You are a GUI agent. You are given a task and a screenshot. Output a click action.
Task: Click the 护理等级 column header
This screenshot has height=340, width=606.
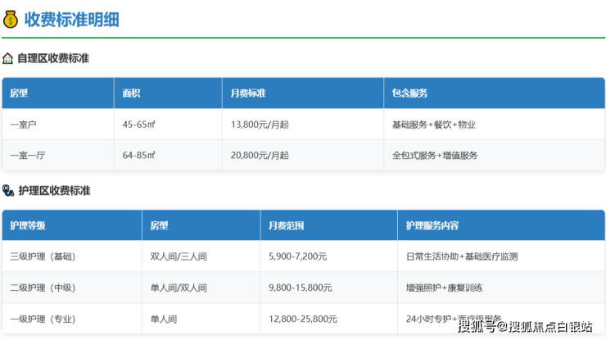(x=28, y=225)
